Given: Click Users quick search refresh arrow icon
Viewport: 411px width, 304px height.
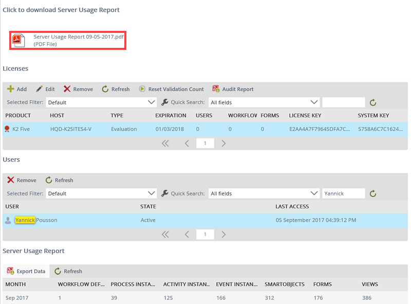Looking at the screenshot, I should [373, 194].
